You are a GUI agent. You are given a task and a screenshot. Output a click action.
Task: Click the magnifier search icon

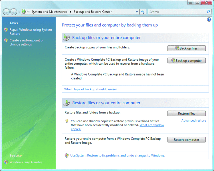pyautogui.click(x=208, y=12)
